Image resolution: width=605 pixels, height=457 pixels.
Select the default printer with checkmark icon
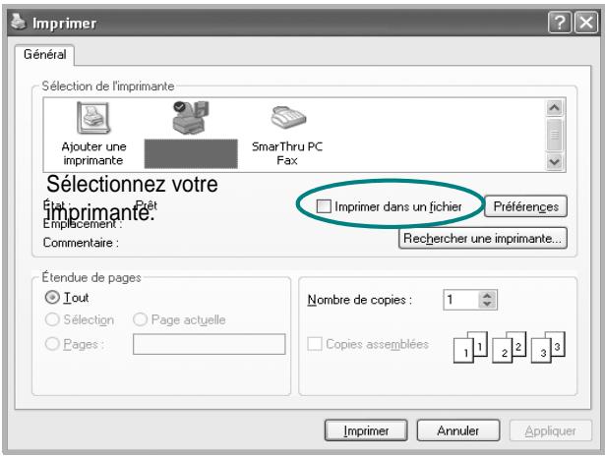click(191, 118)
